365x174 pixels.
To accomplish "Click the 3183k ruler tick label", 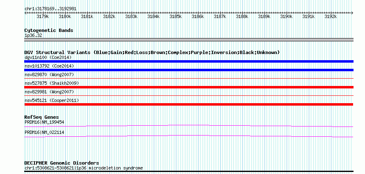I will click(131, 16).
